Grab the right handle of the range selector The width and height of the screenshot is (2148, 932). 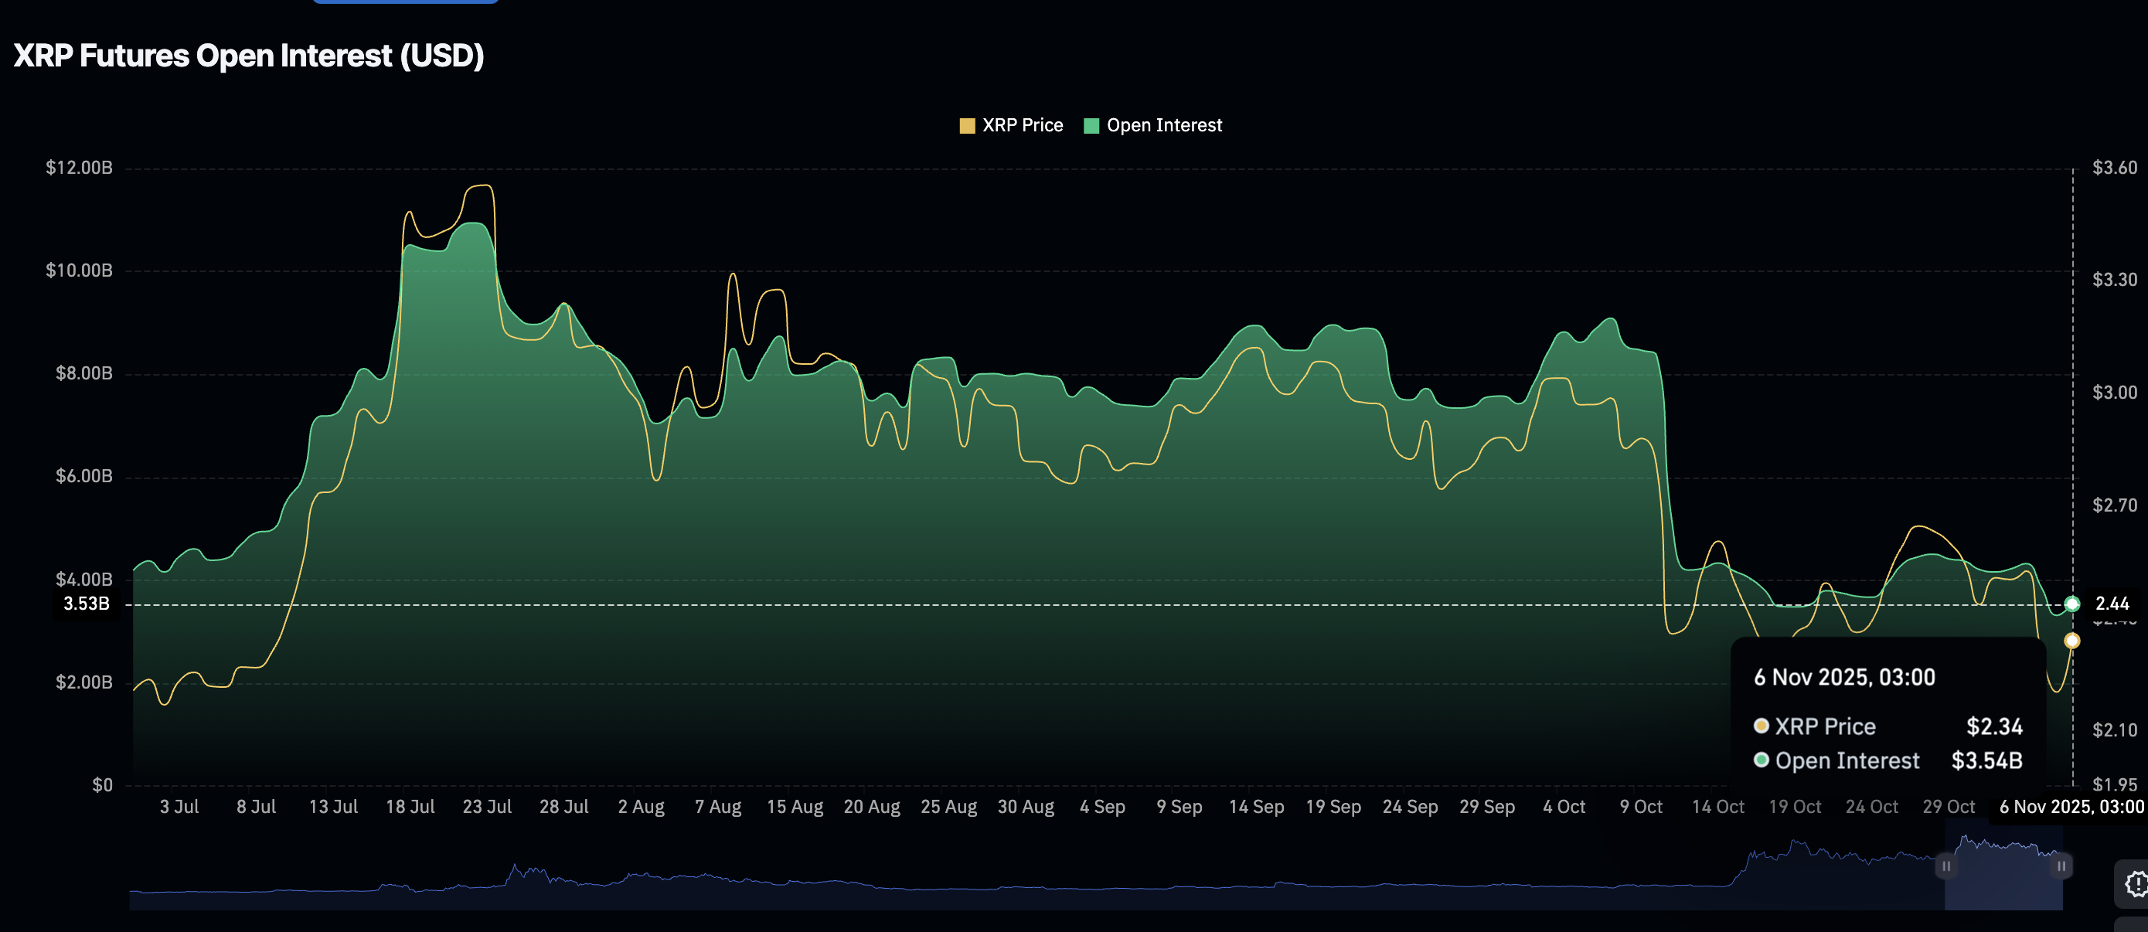[x=2061, y=867]
